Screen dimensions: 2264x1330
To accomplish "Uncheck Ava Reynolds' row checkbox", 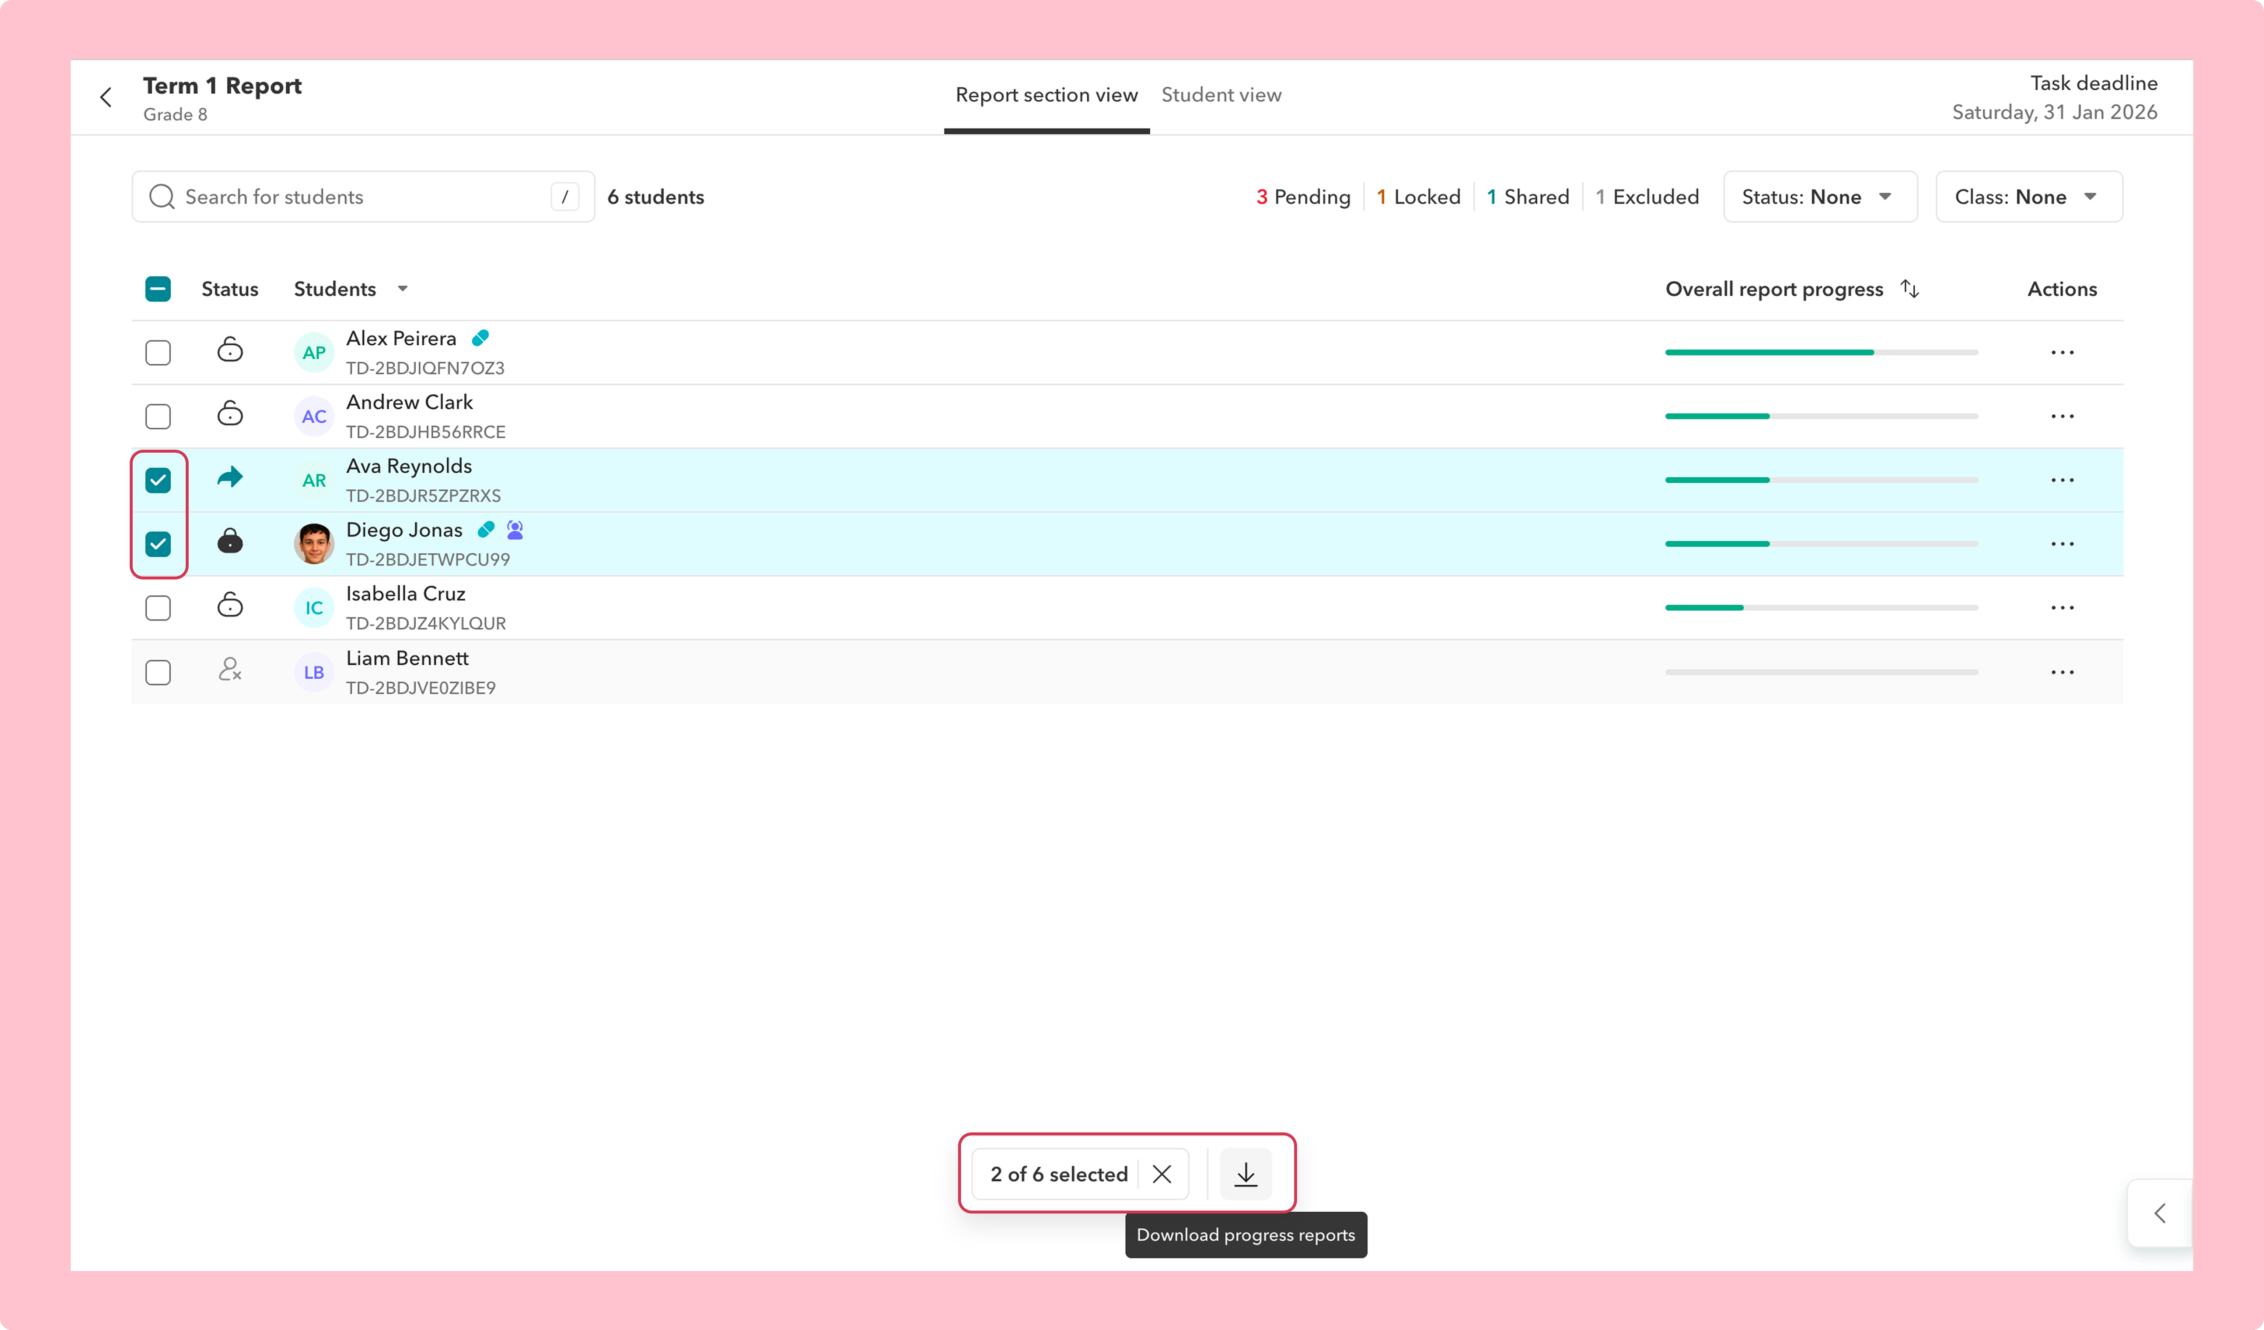I will [x=158, y=480].
